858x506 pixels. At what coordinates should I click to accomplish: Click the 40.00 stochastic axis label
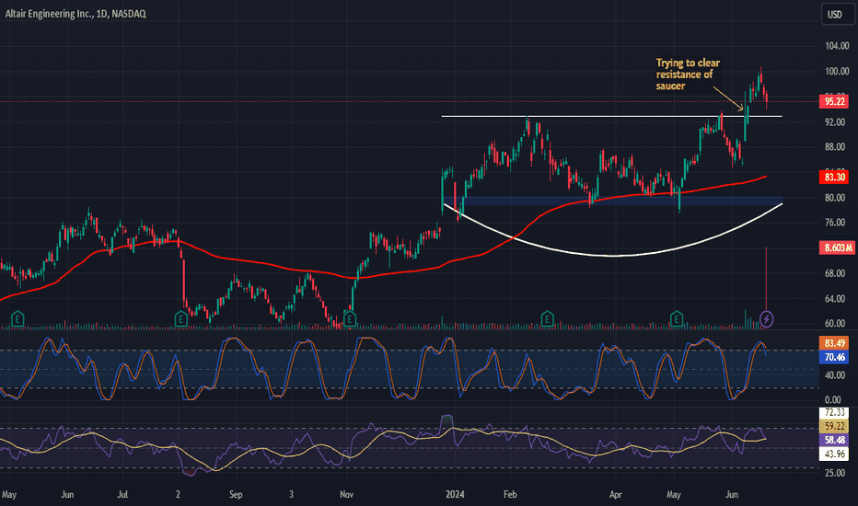pyautogui.click(x=835, y=375)
